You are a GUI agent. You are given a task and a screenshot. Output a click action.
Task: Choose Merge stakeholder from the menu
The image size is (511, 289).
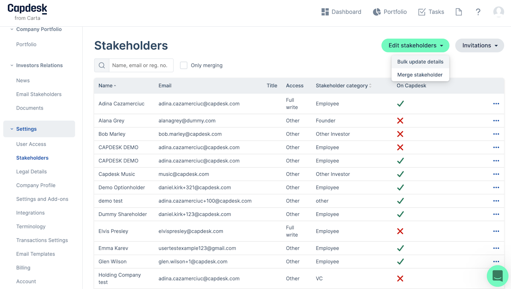tap(420, 75)
